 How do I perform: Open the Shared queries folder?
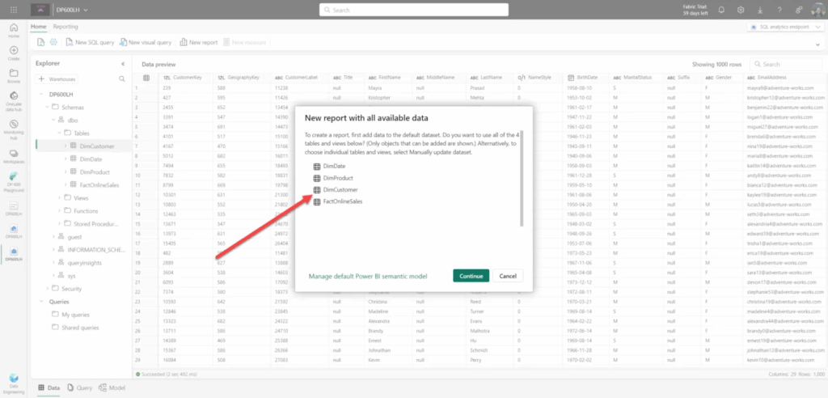80,328
